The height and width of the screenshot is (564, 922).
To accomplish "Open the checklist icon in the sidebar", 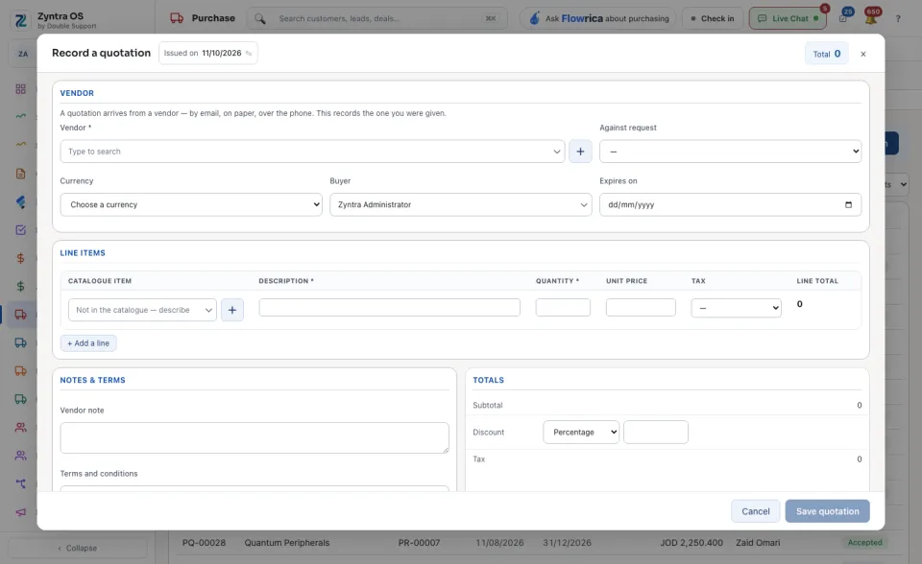I will (x=20, y=229).
